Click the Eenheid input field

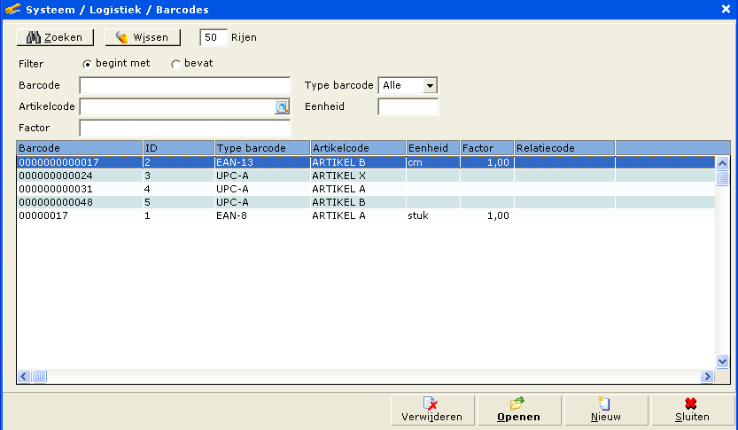(408, 107)
